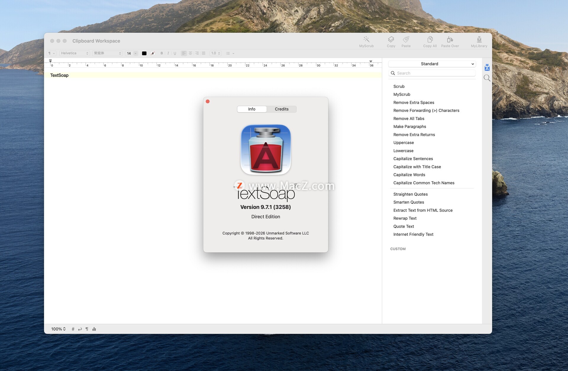The height and width of the screenshot is (371, 568).
Task: Open the Standard cleaner group dropdown
Action: coord(432,64)
